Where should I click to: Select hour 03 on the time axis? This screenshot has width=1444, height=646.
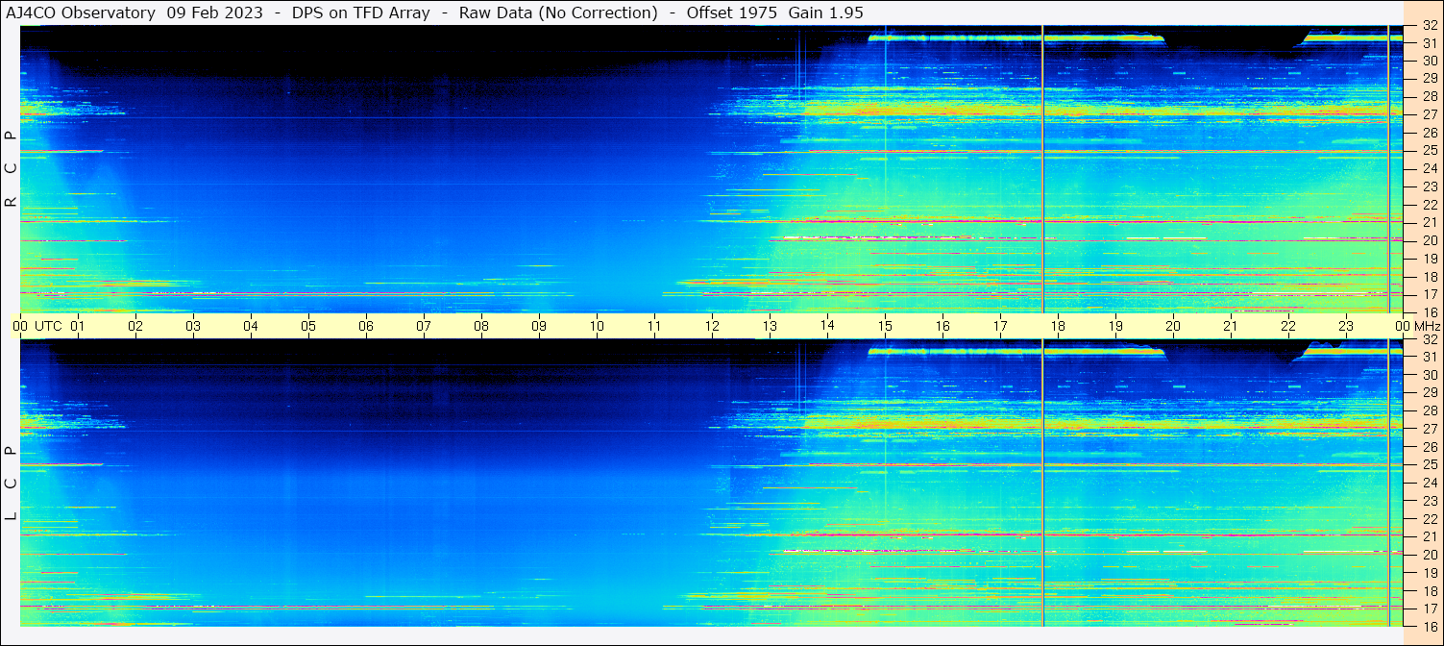tap(193, 326)
